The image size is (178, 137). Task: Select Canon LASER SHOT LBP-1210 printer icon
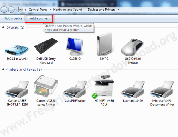coord(17,89)
